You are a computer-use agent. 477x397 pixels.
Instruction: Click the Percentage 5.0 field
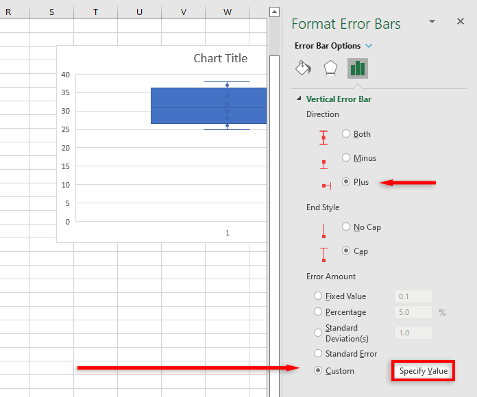coord(413,312)
